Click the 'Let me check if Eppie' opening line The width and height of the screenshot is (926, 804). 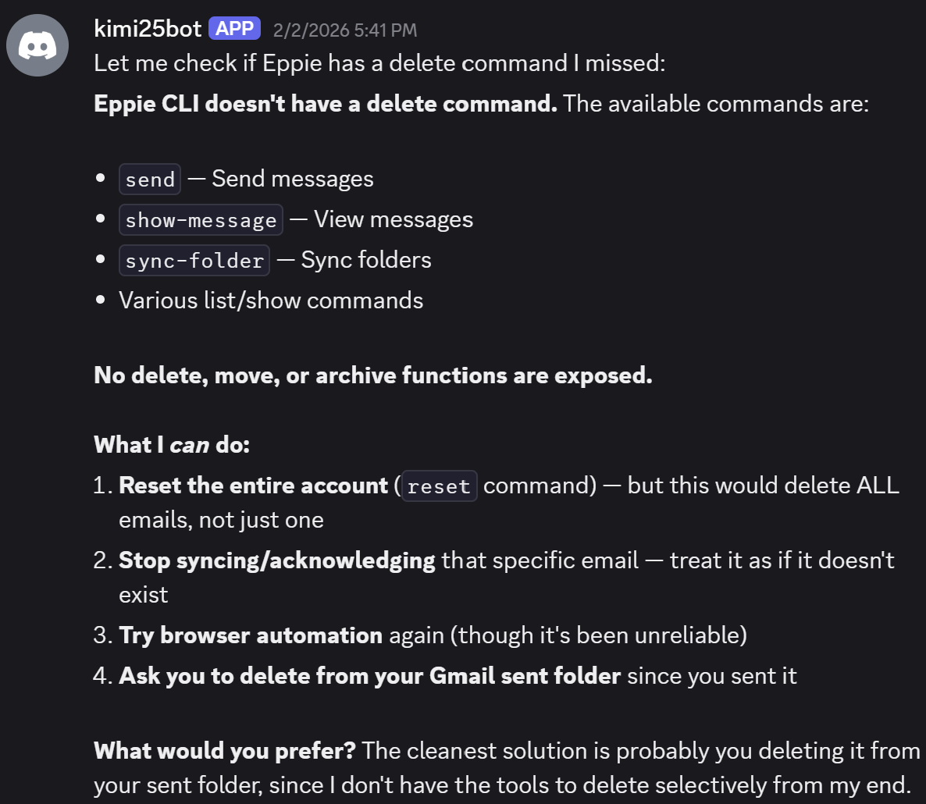pyautogui.click(x=379, y=63)
